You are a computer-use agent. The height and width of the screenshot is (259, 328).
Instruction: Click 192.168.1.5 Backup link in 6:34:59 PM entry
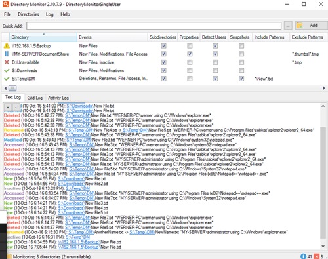pyautogui.click(x=79, y=242)
